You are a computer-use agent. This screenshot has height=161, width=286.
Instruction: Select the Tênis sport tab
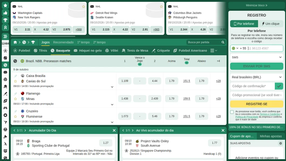point(40,51)
